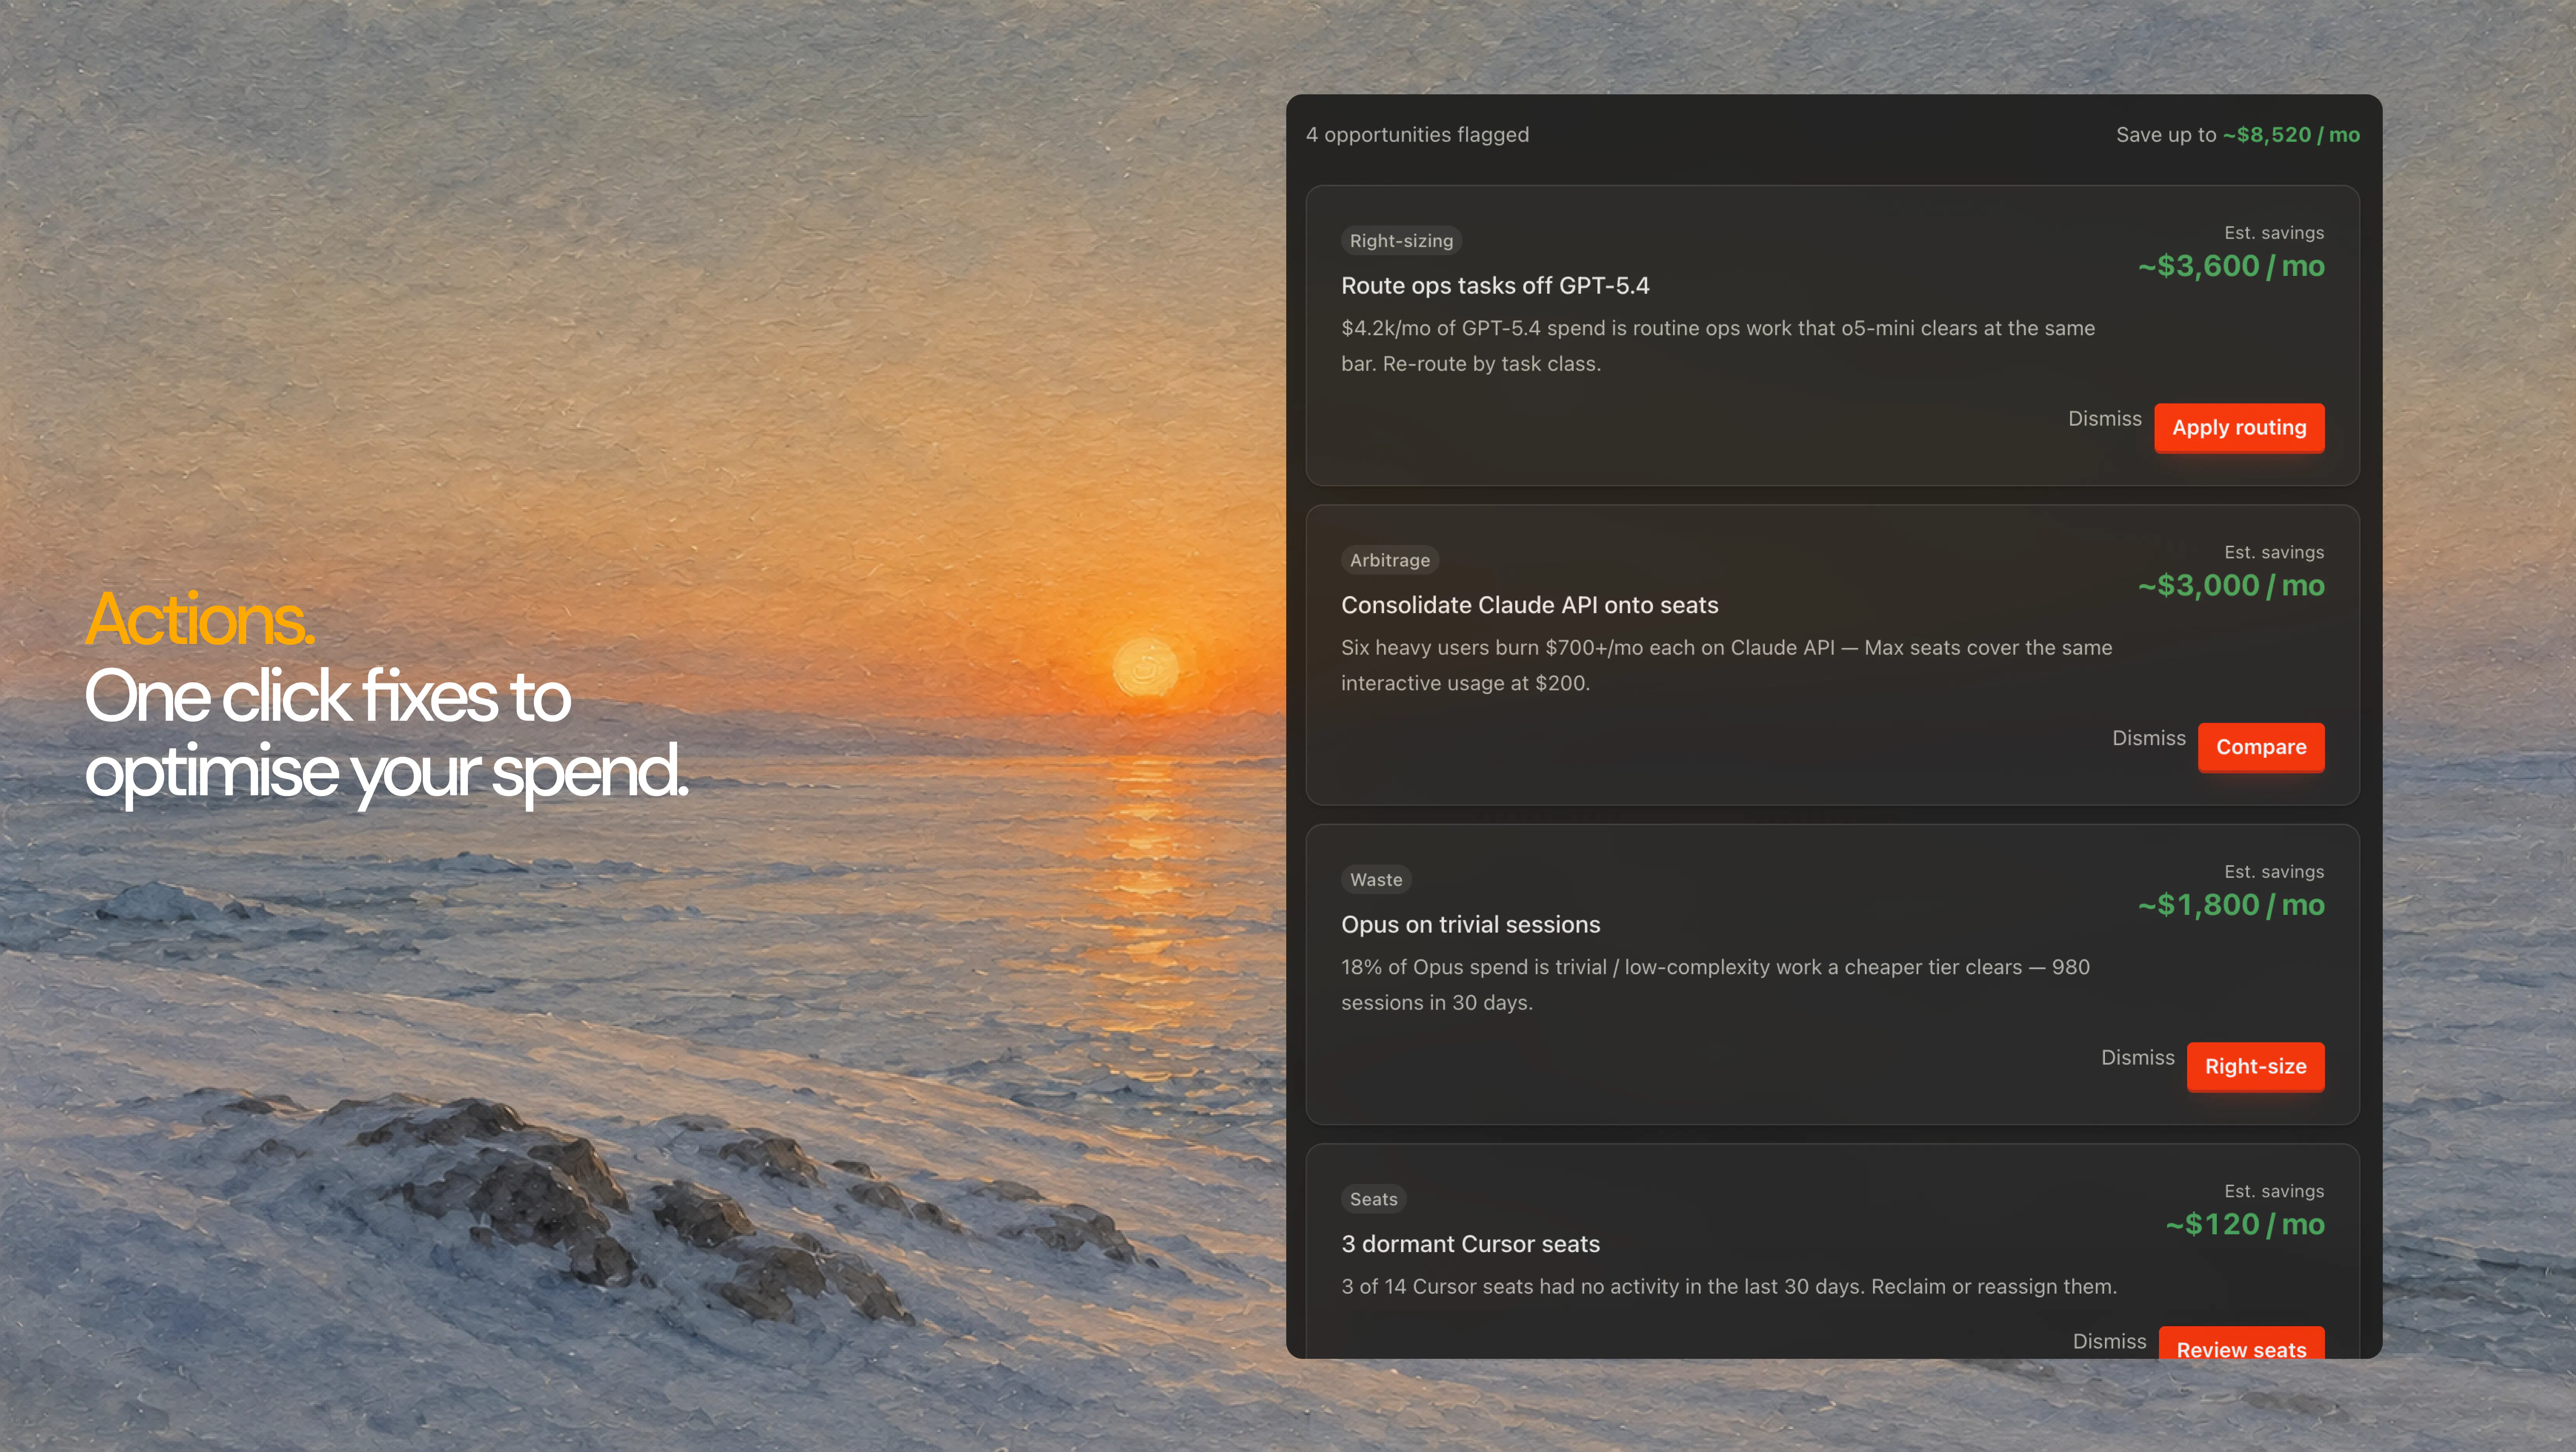Select the Waste category tag
This screenshot has width=2576, height=1452.
tap(1376, 880)
